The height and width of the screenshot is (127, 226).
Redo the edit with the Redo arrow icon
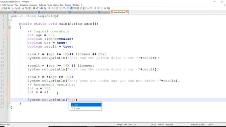37,8
